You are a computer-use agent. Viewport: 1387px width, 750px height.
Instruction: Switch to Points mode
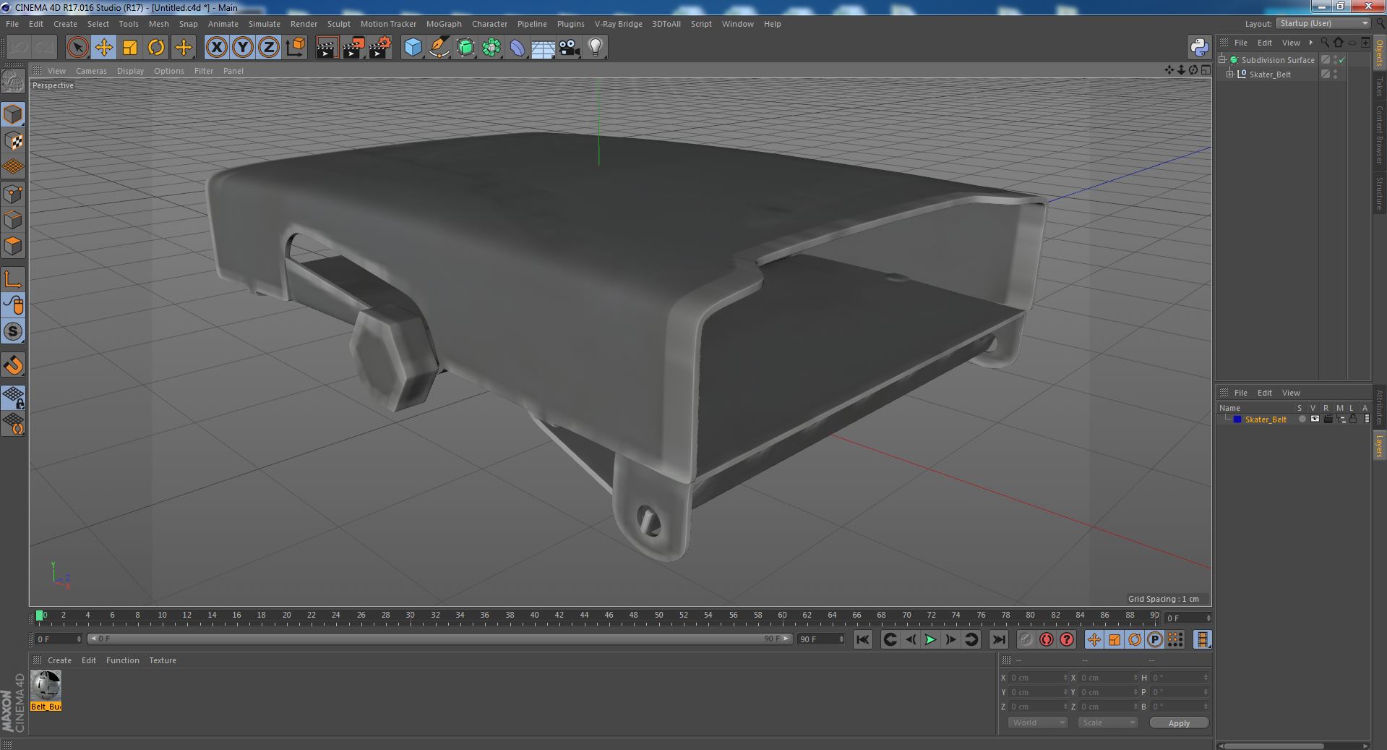pyautogui.click(x=13, y=194)
